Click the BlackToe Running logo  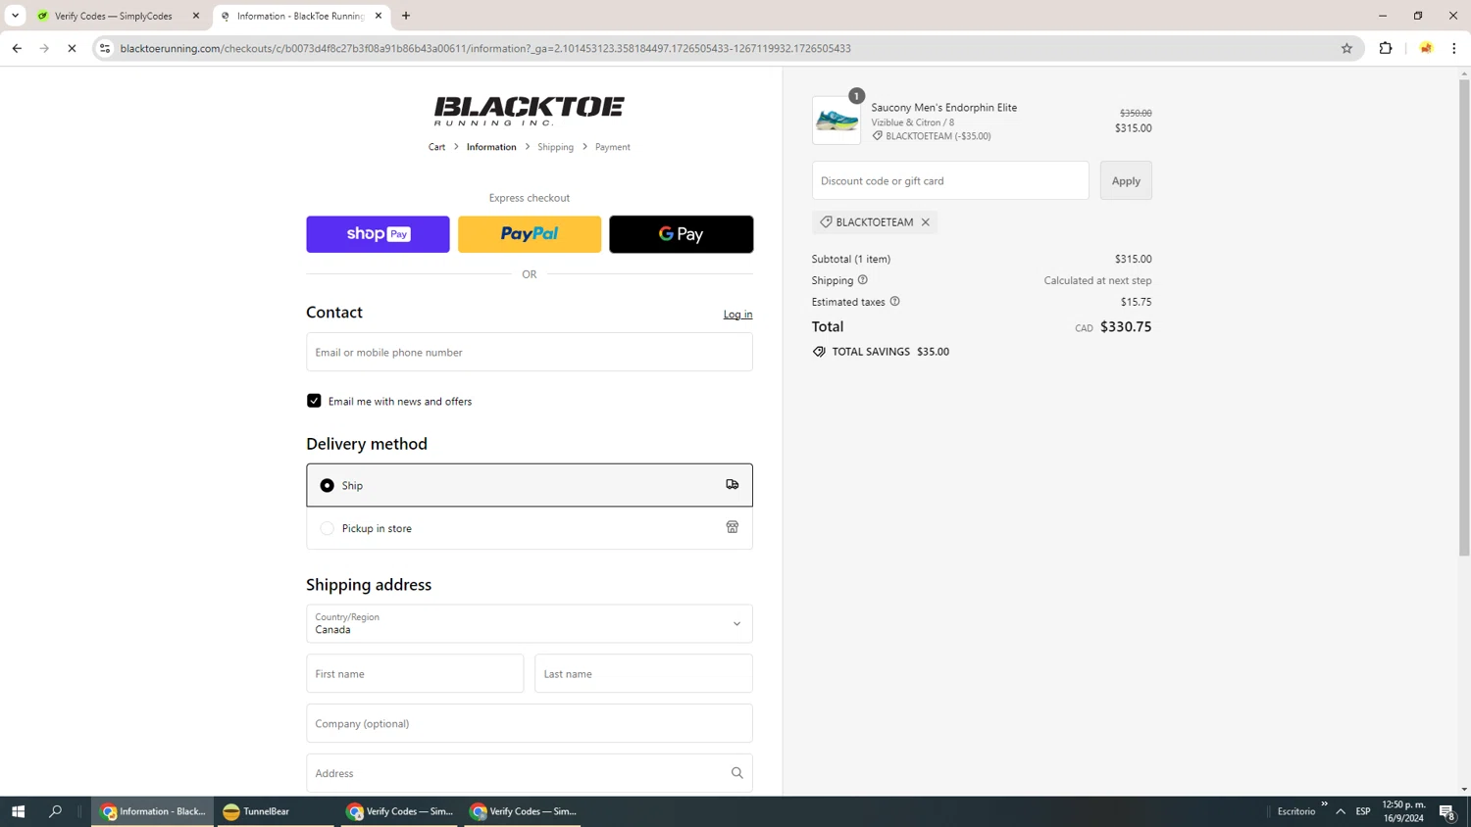click(x=529, y=111)
